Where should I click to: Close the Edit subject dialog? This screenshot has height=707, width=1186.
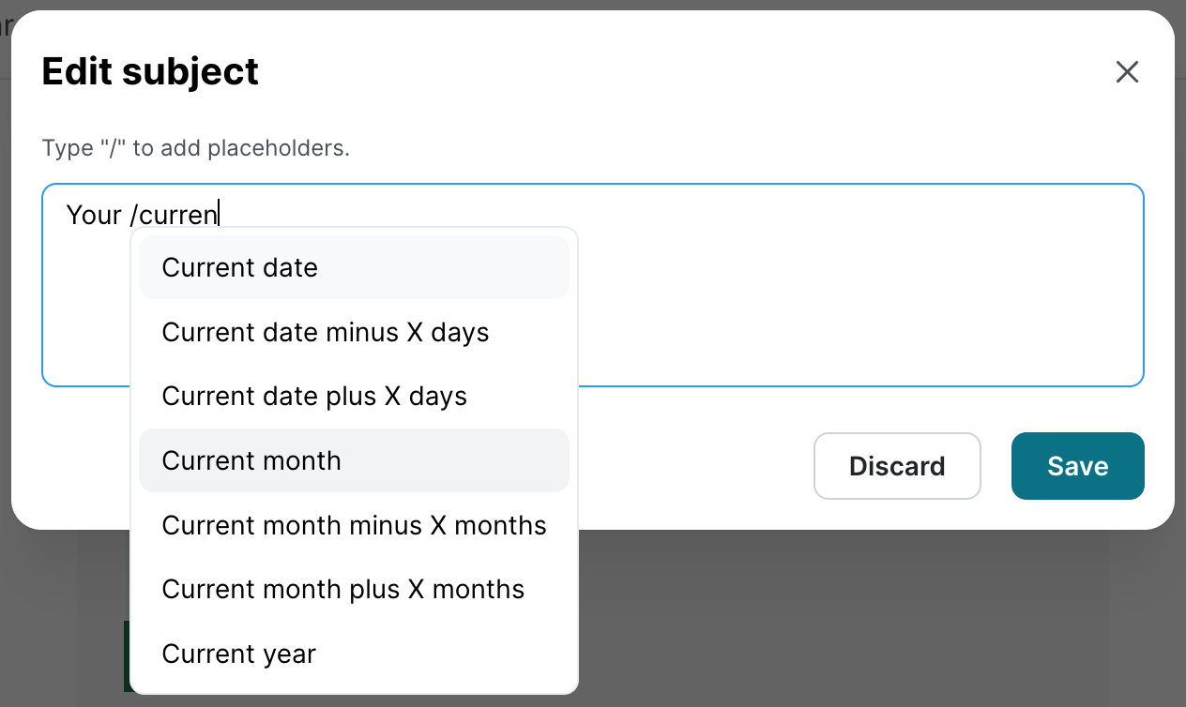pos(1127,72)
